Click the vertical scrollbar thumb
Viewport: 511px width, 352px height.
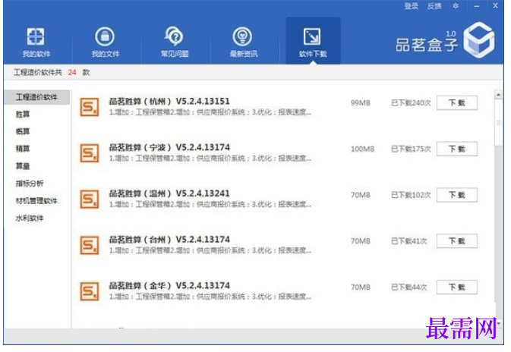click(498, 123)
